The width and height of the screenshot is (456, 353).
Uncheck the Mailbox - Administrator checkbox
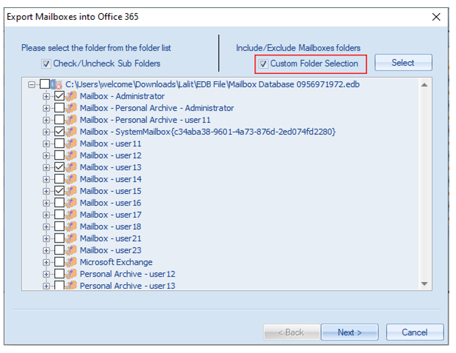(x=59, y=96)
